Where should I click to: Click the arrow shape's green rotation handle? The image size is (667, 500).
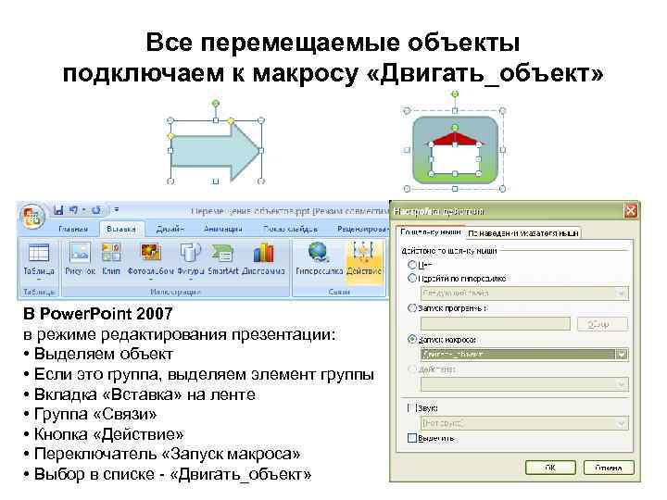coord(216,103)
